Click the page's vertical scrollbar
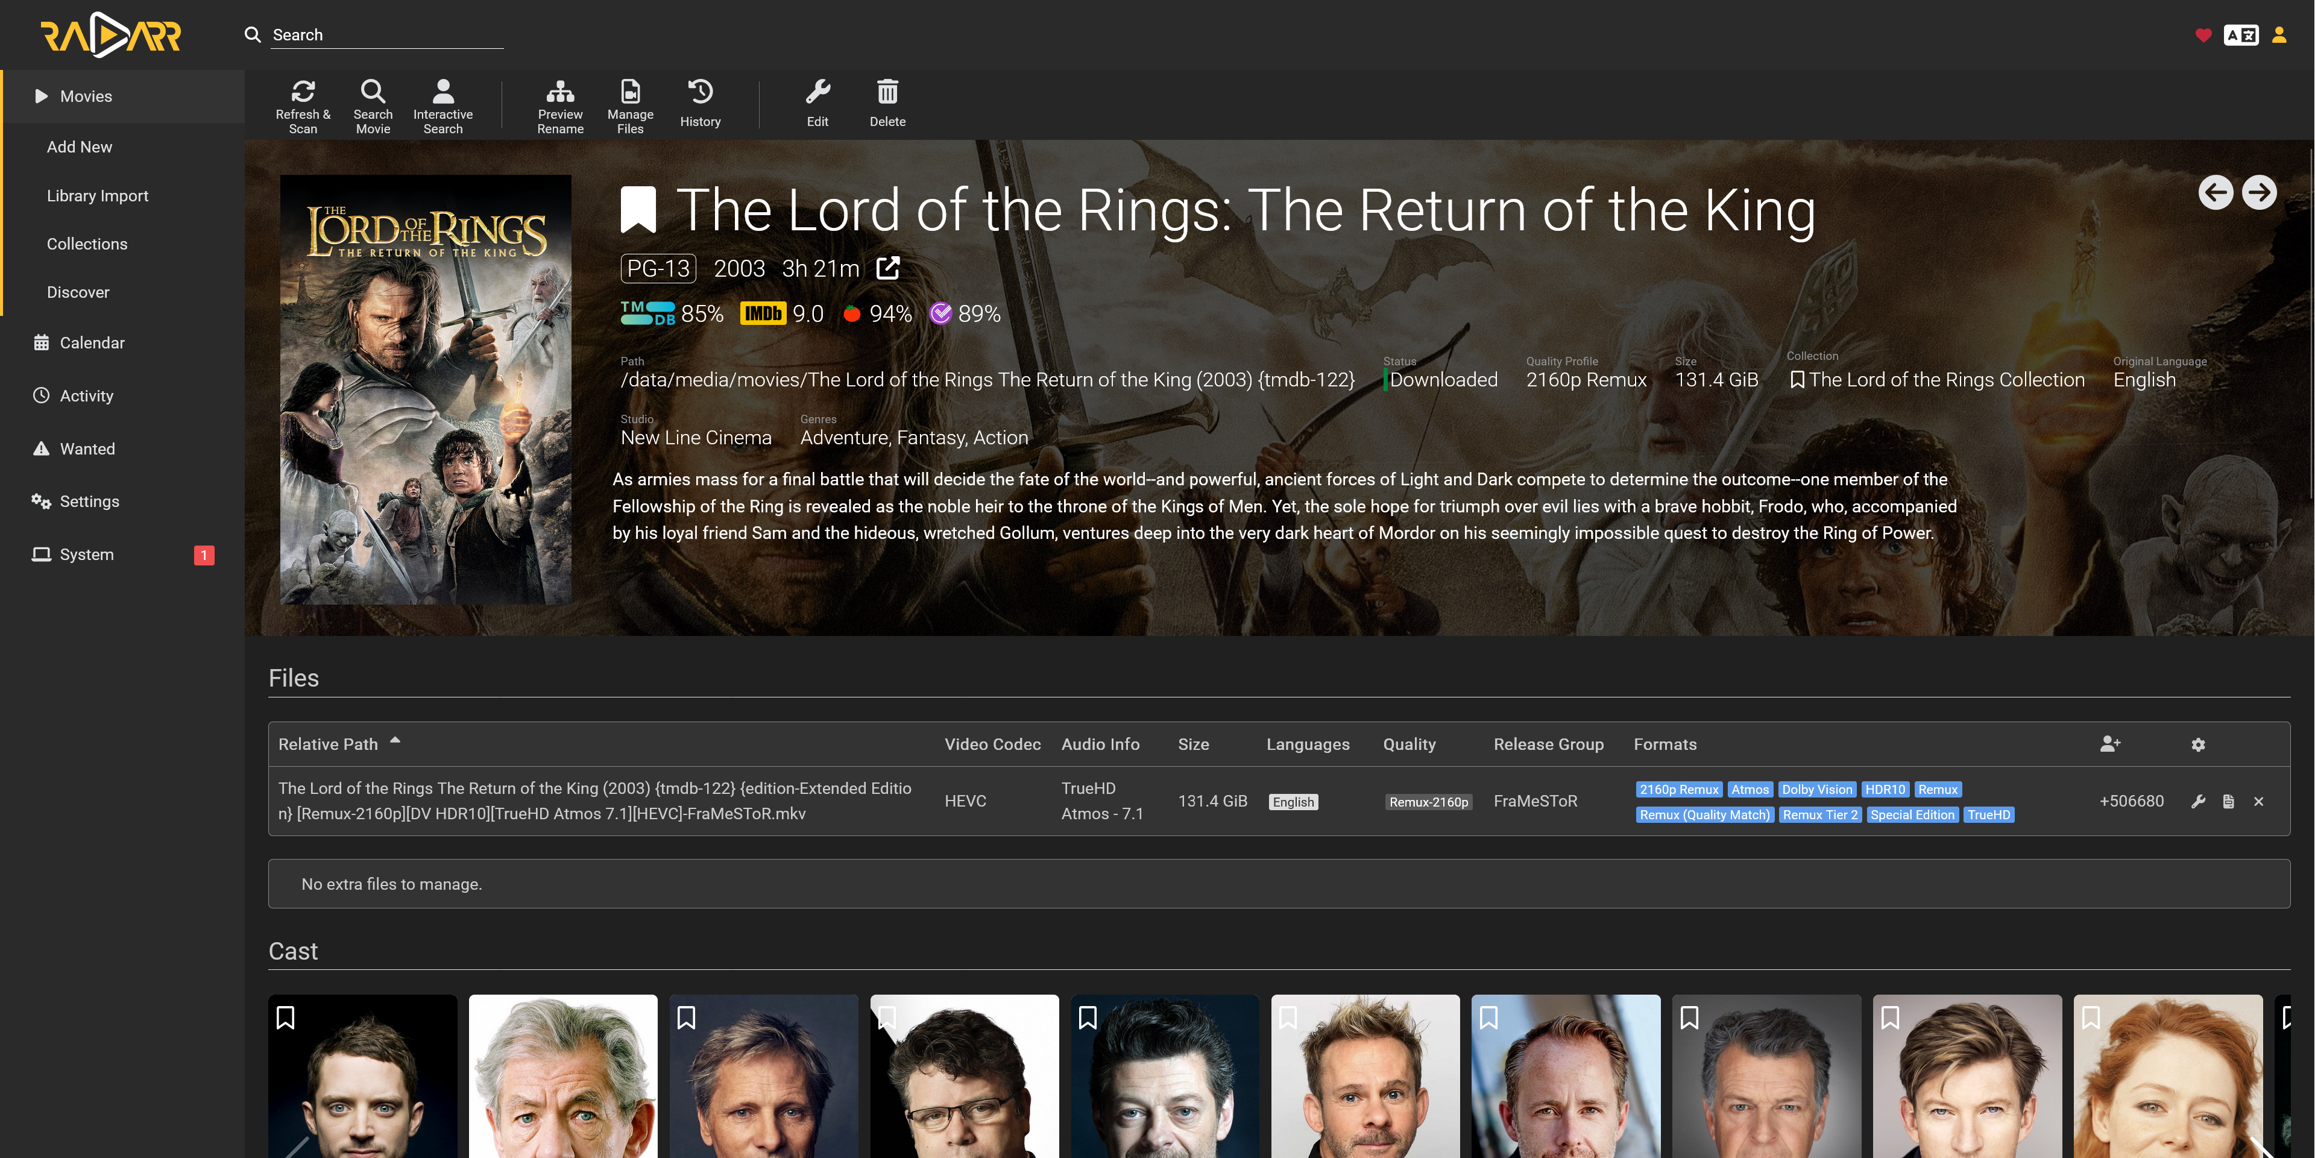Image resolution: width=2315 pixels, height=1158 pixels. pyautogui.click(x=2311, y=324)
